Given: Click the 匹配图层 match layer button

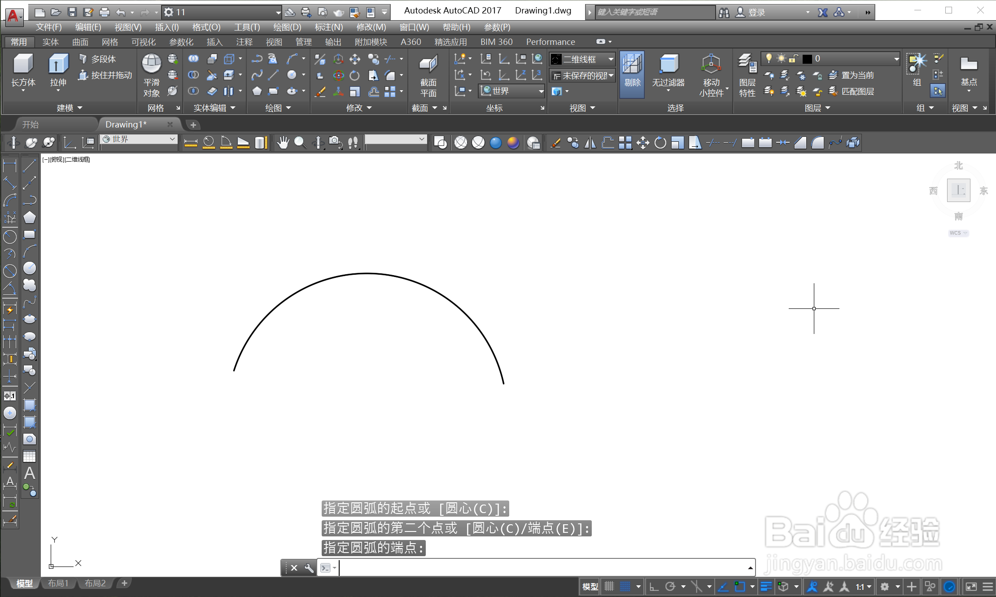Looking at the screenshot, I should point(851,91).
